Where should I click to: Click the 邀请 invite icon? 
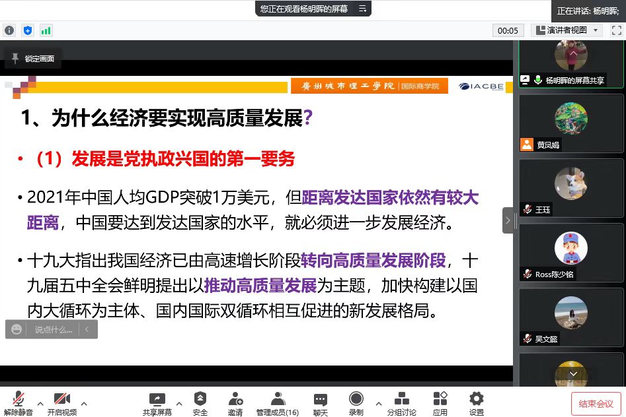click(235, 402)
